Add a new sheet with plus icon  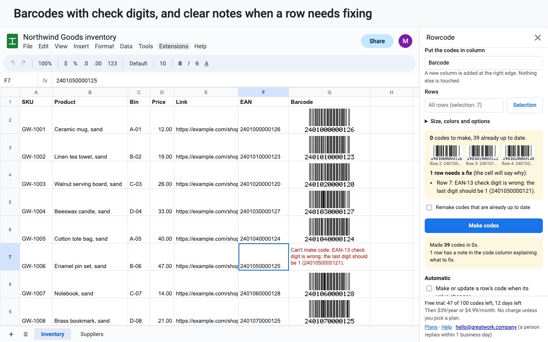pos(11,334)
